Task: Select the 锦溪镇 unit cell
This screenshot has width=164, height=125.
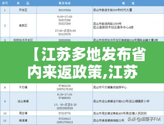Action: (23, 120)
